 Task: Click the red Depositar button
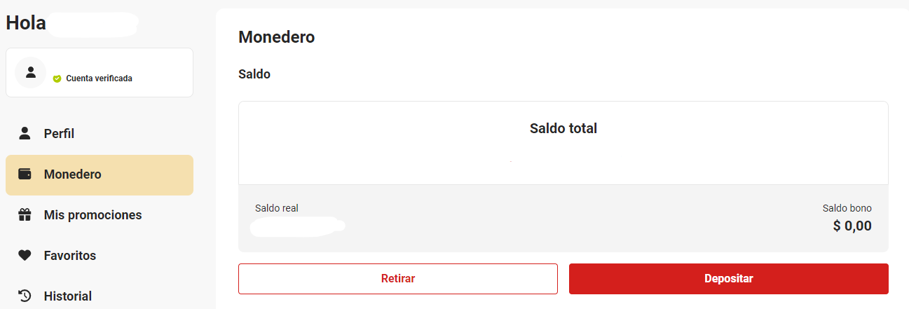pos(729,279)
